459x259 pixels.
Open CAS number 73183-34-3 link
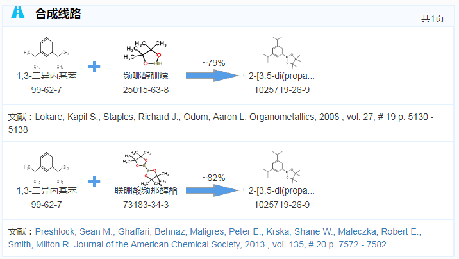tap(146, 205)
